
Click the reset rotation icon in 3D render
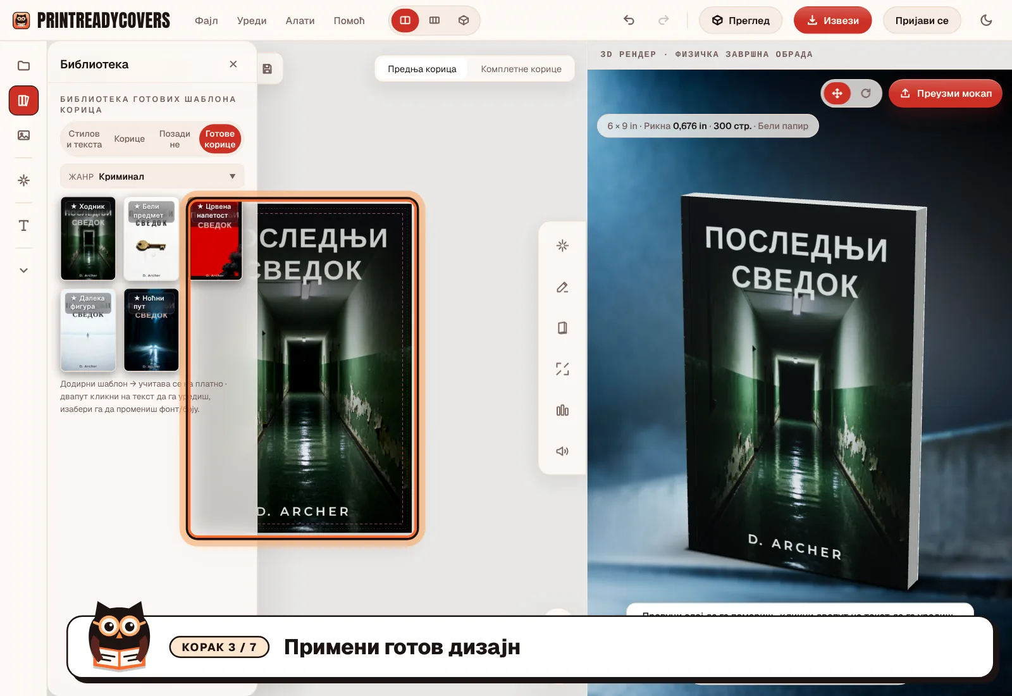pos(866,94)
